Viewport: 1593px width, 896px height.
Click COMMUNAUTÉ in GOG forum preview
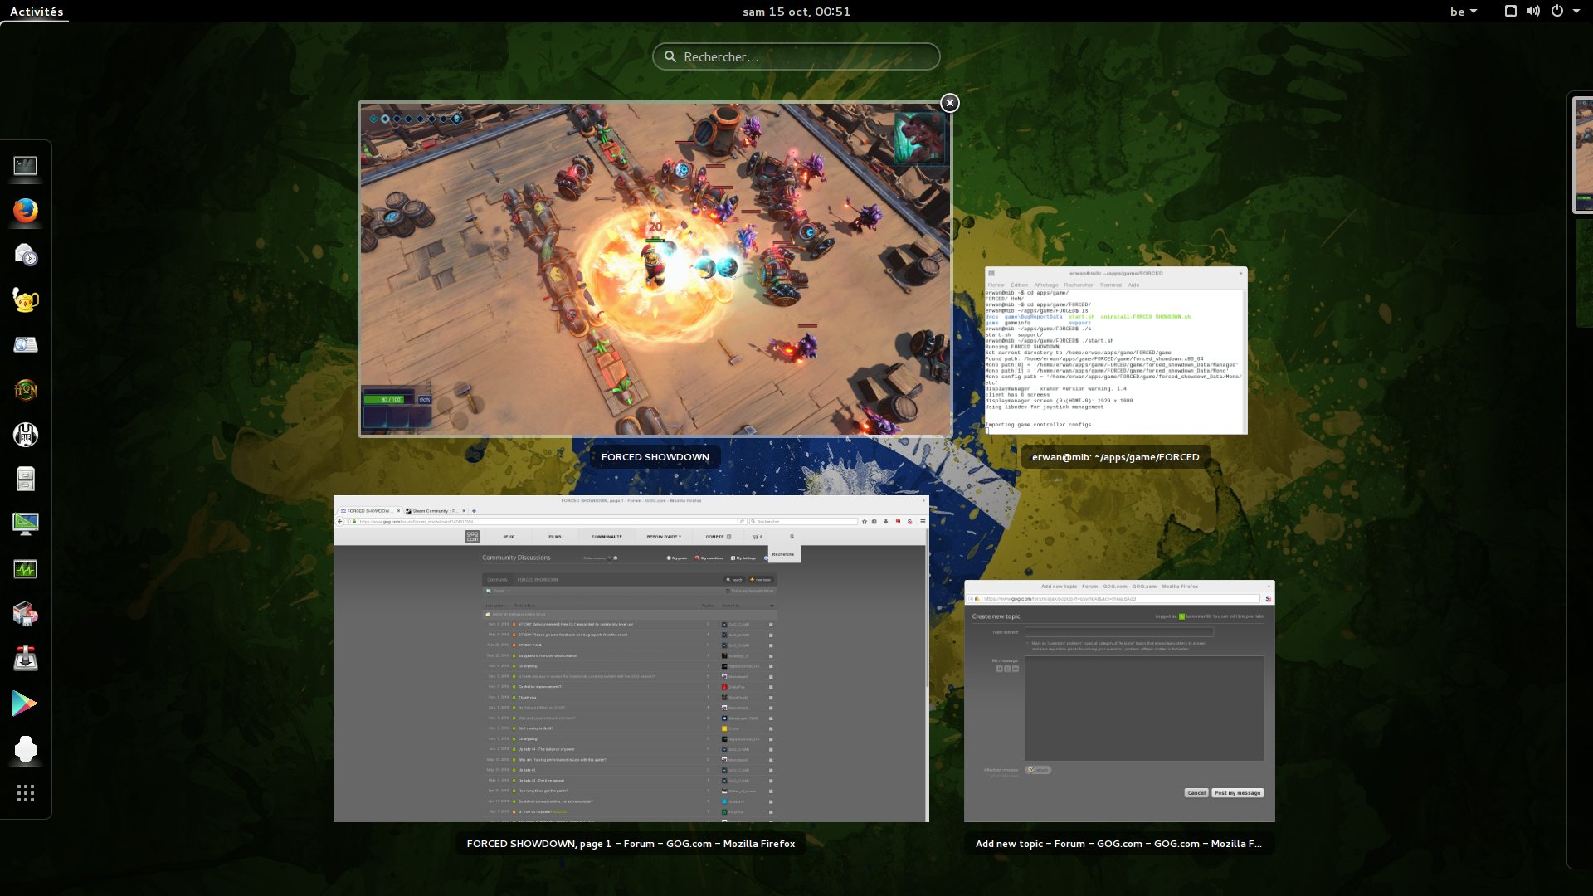(607, 537)
